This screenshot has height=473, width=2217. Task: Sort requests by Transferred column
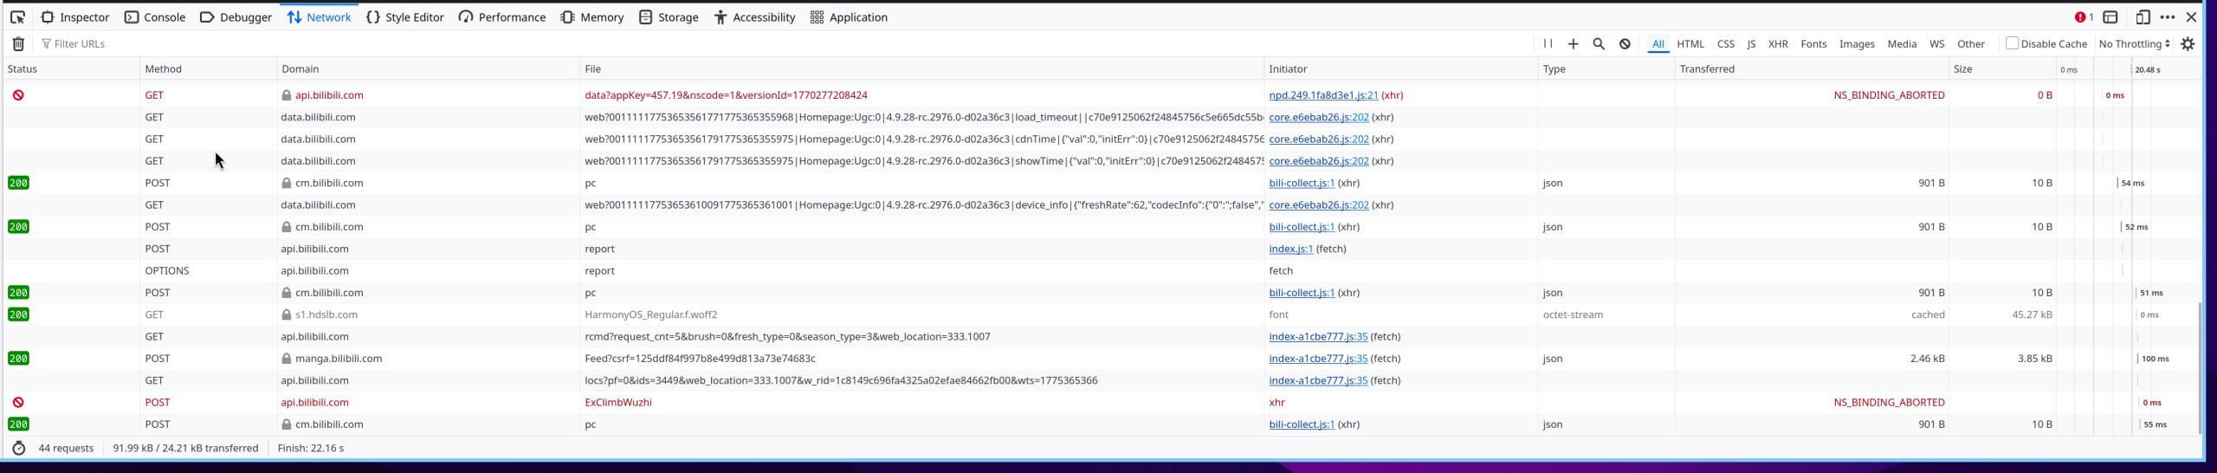(1707, 69)
